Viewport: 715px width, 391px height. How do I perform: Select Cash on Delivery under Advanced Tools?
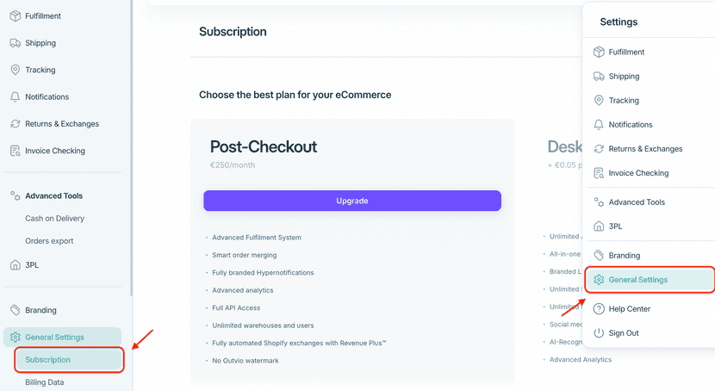tap(55, 219)
